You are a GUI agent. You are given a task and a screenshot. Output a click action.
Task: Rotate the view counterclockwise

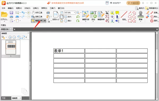(x=78, y=17)
